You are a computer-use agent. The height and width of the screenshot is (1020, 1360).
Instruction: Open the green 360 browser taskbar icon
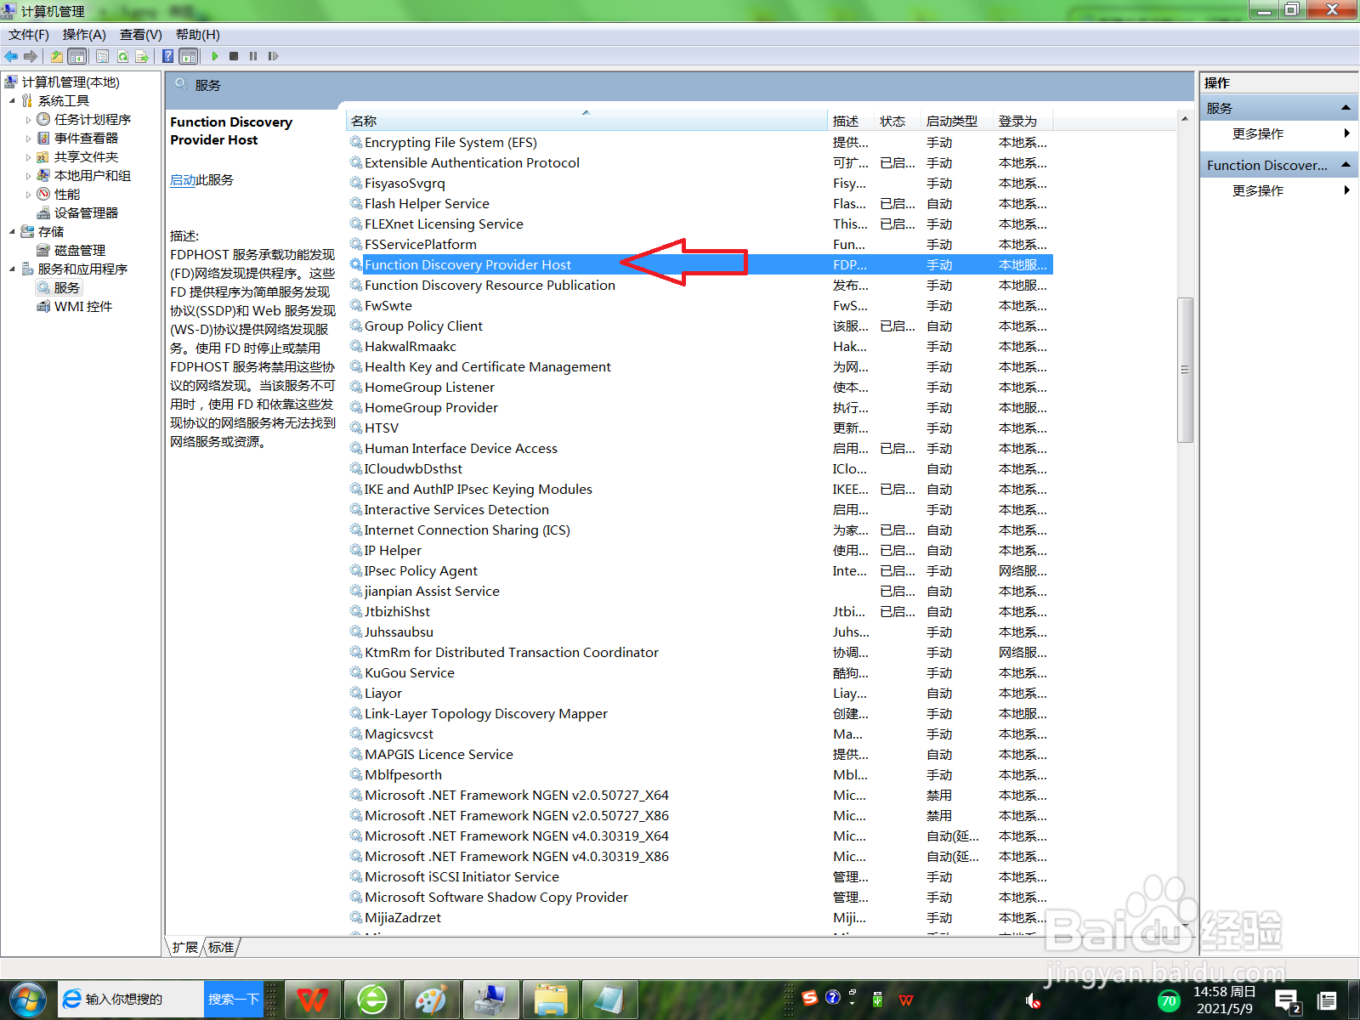(371, 1000)
